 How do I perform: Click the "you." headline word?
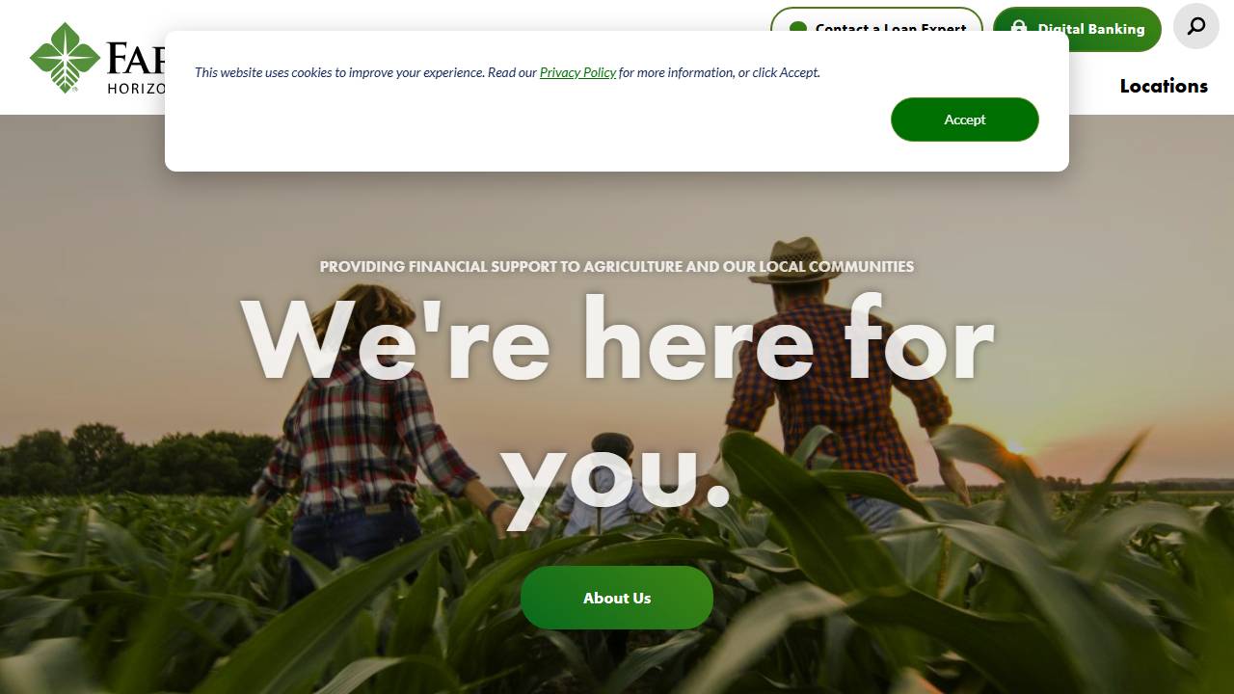(617, 475)
